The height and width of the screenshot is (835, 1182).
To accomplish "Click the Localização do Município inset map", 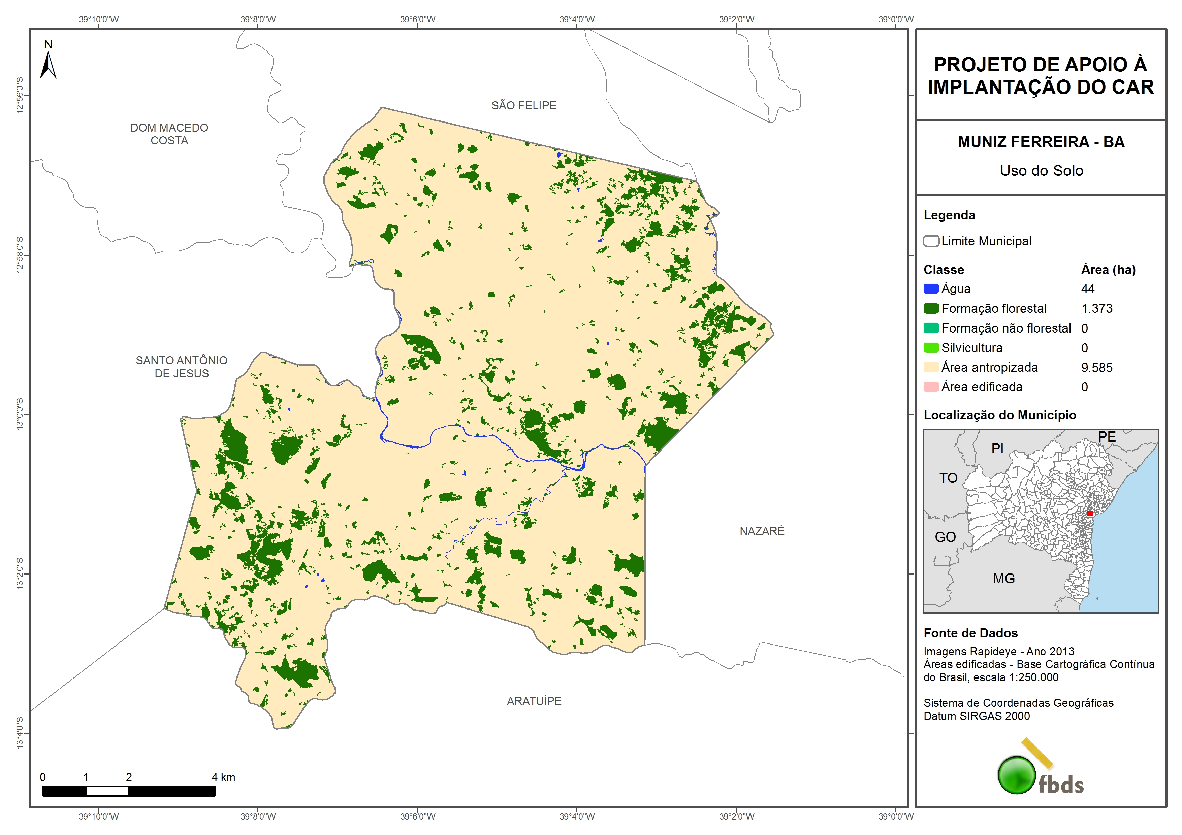I will tap(1041, 521).
